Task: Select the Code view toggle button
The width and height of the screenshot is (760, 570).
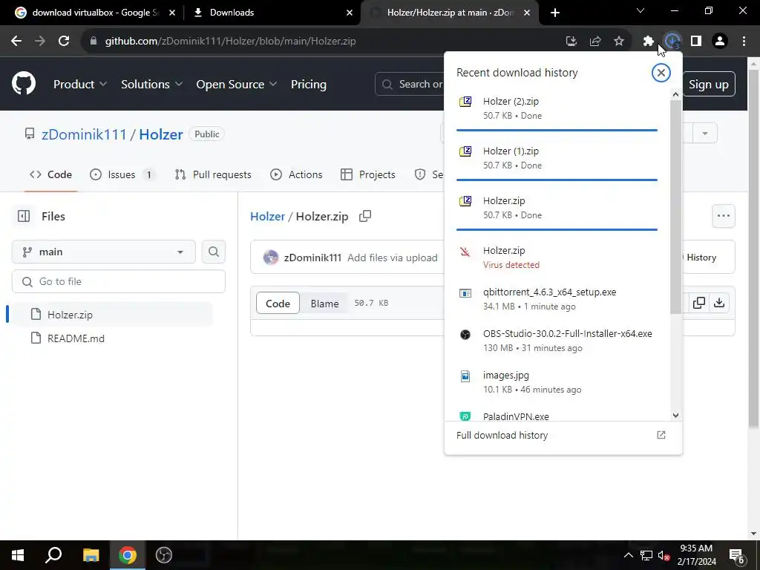Action: point(278,304)
